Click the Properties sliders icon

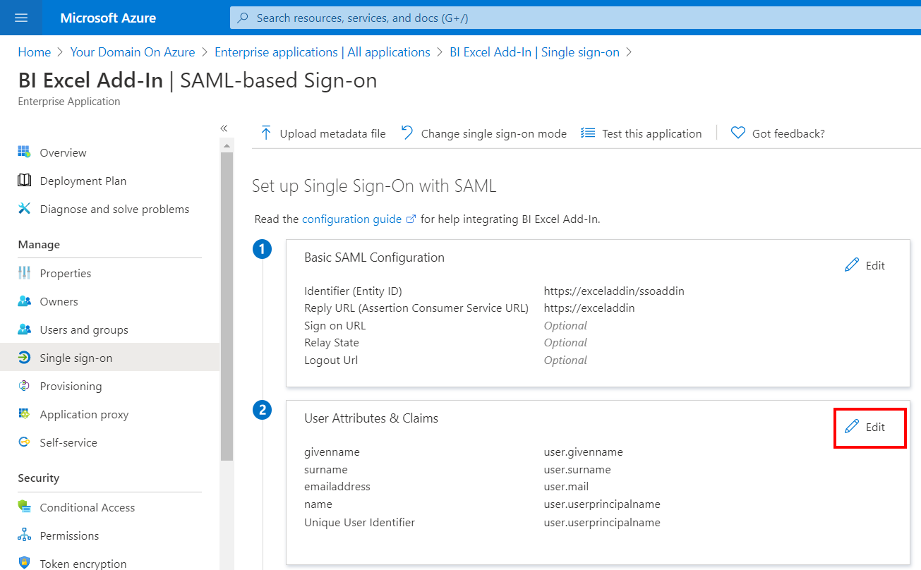25,273
